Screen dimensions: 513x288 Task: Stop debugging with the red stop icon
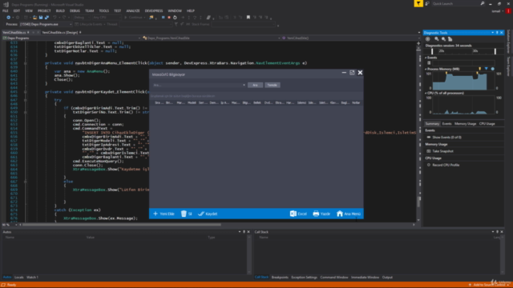click(169, 18)
